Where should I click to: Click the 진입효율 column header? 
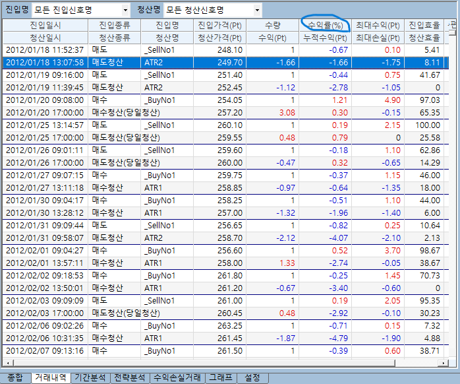[424, 25]
